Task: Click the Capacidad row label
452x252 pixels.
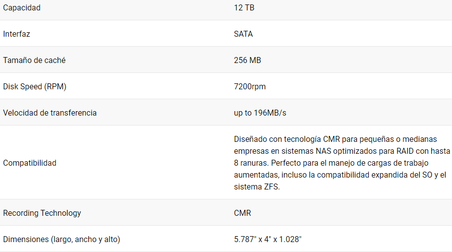Action: coord(22,8)
